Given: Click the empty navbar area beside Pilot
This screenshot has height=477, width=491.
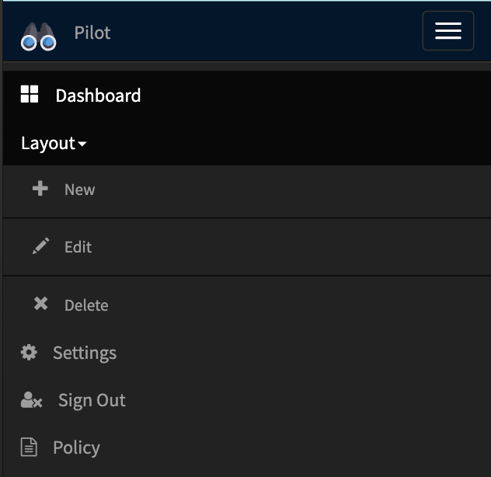Looking at the screenshot, I should [264, 33].
